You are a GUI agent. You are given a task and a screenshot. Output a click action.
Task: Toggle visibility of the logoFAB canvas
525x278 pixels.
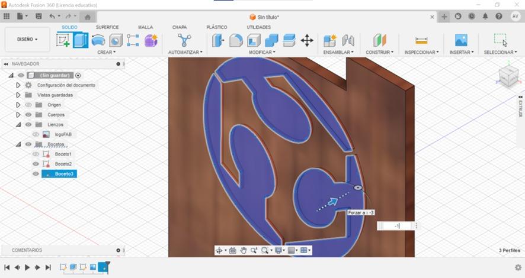[36, 134]
